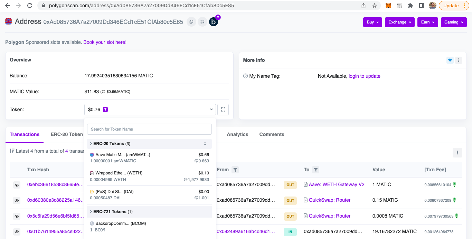This screenshot has width=472, height=239.
Task: Open More Info three-dot menu
Action: click(x=459, y=60)
